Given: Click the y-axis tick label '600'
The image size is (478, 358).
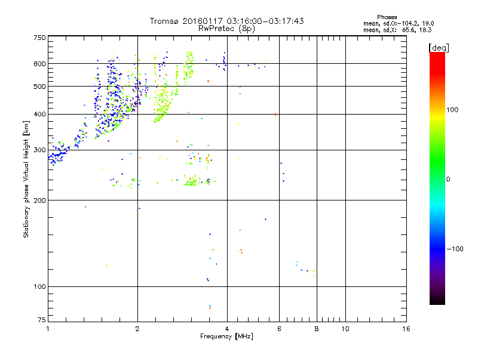Looking at the screenshot, I should pyautogui.click(x=39, y=64).
